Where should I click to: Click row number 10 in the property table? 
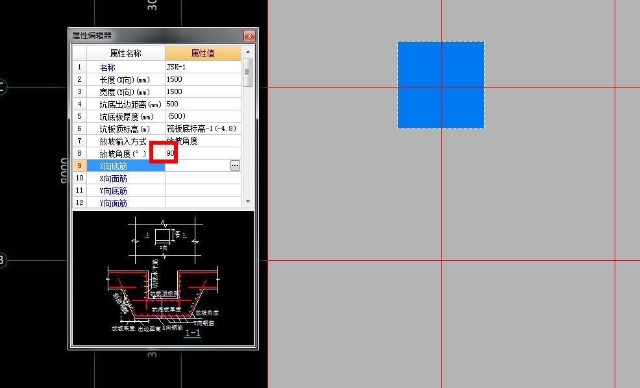pyautogui.click(x=80, y=178)
